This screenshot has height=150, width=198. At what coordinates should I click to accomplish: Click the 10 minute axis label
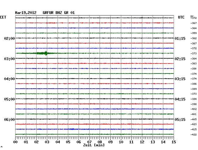click(121, 142)
